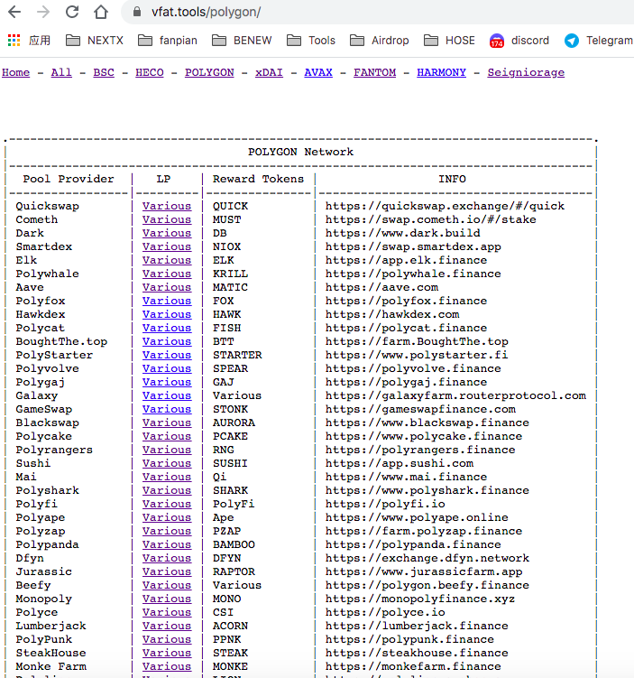Image resolution: width=634 pixels, height=678 pixels.
Task: Switch to the BSC network link
Action: pyautogui.click(x=104, y=72)
